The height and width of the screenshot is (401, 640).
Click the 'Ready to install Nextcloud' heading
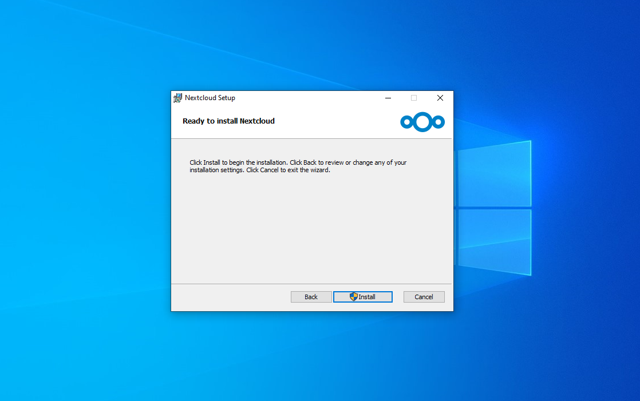[x=228, y=121]
